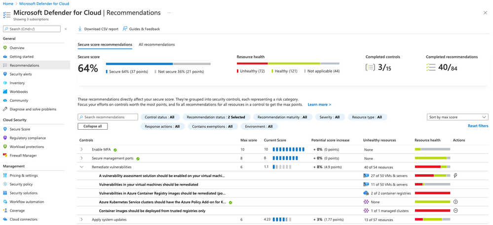Click the Secure score progress bar

(x=158, y=64)
